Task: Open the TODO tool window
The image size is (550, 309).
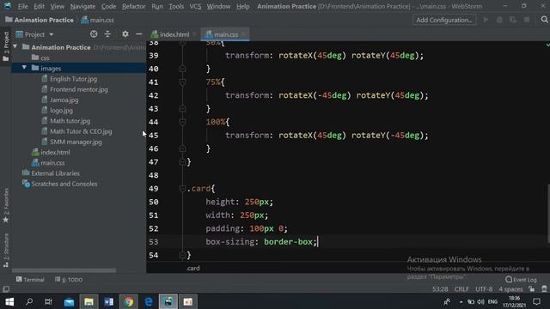Action: pos(69,279)
